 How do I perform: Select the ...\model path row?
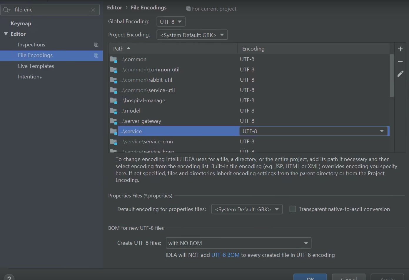pyautogui.click(x=249, y=111)
